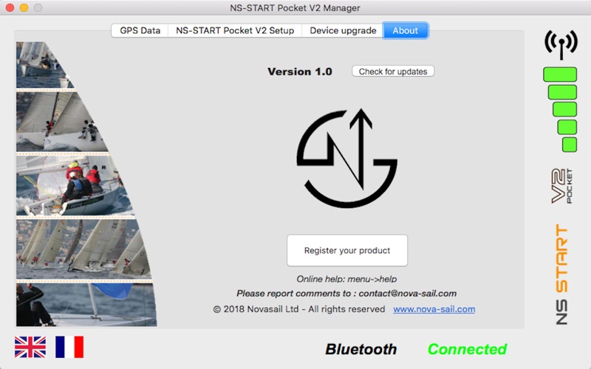Switch language with the French flag
Screen dimensions: 591x369
(69, 347)
